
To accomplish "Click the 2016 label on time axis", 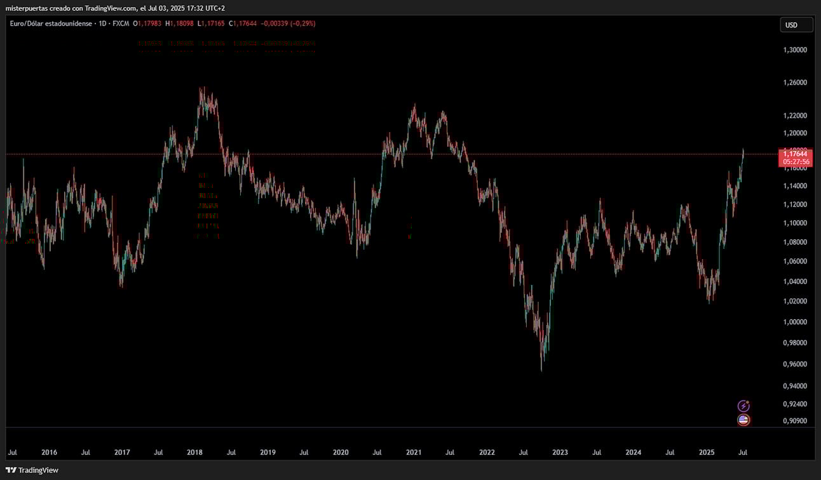I will coord(49,453).
